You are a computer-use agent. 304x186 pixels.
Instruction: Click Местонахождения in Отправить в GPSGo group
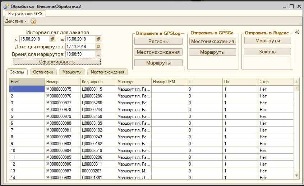tap(212, 41)
